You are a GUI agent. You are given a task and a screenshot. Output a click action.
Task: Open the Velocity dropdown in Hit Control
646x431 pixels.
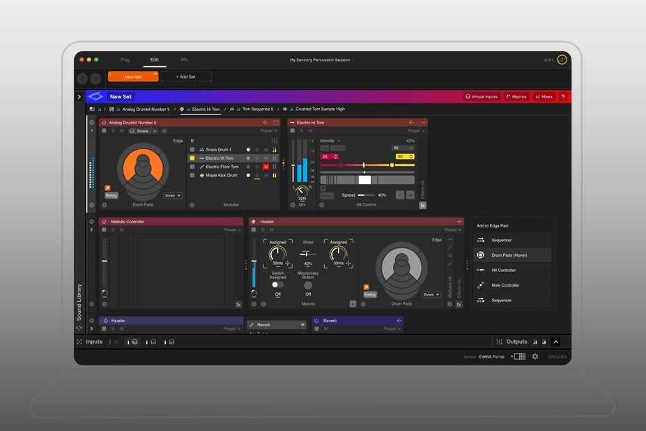(x=330, y=141)
